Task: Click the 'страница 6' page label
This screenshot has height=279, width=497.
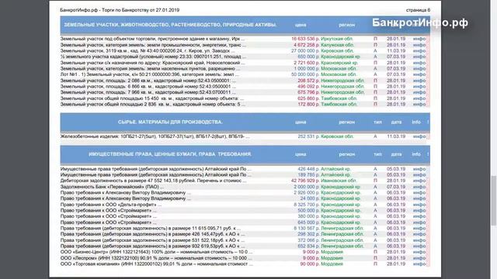Action: point(418,10)
